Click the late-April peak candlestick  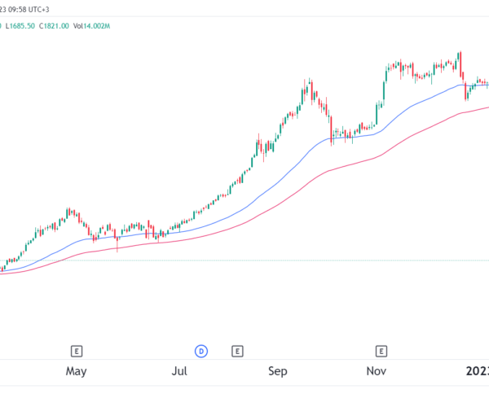pyautogui.click(x=68, y=213)
